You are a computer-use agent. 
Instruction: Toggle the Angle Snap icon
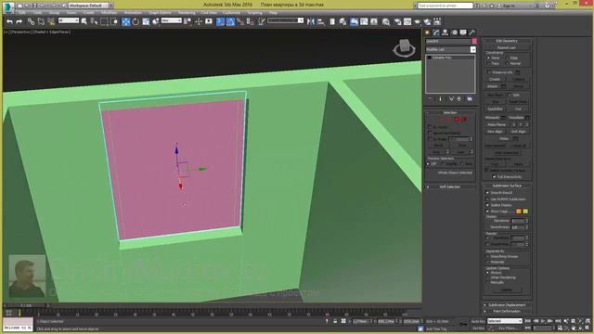pos(230,22)
